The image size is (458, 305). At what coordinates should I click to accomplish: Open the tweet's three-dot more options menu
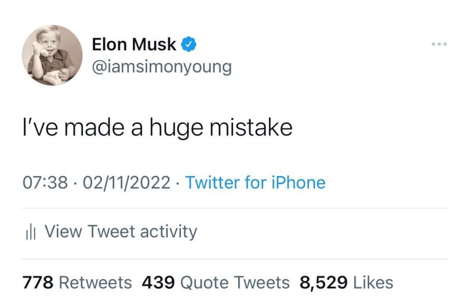[x=439, y=44]
